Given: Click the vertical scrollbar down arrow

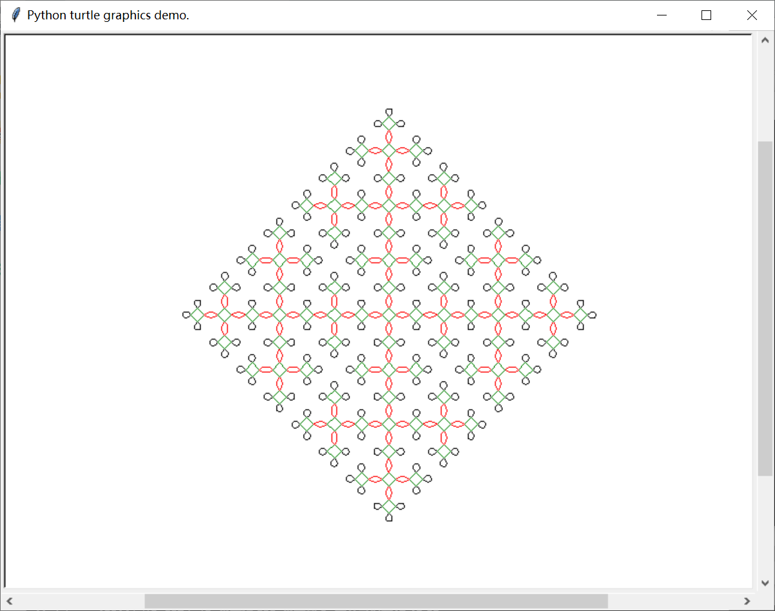Looking at the screenshot, I should (765, 583).
